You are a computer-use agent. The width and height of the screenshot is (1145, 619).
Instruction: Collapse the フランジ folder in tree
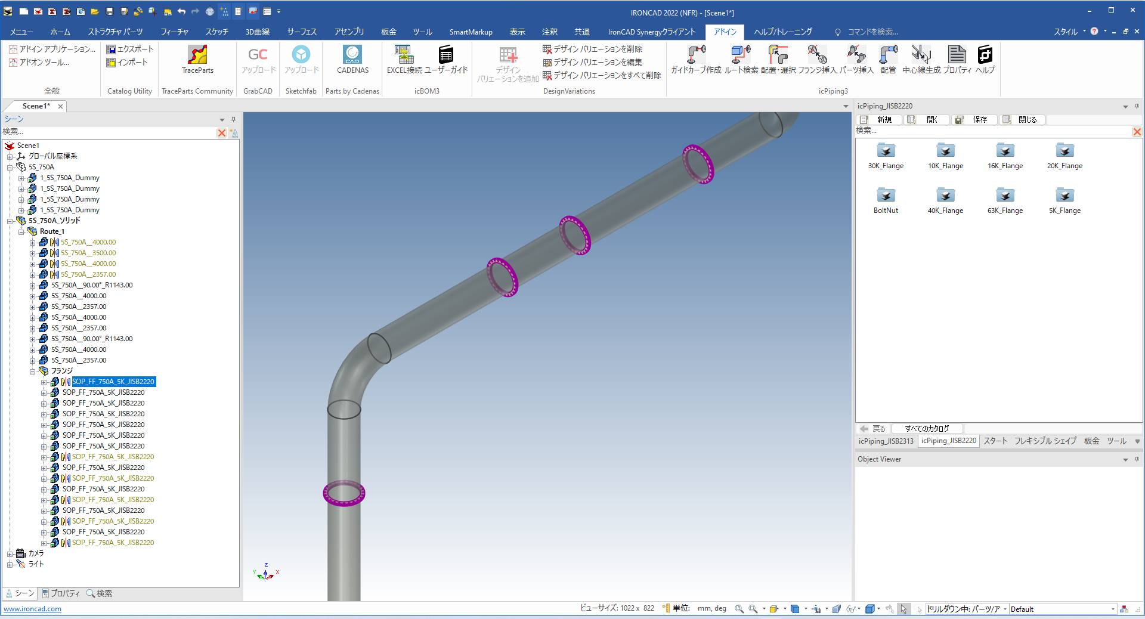(x=33, y=371)
